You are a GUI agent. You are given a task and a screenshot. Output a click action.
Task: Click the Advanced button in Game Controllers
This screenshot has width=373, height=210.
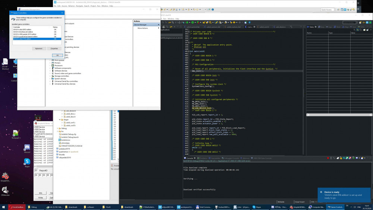[x=38, y=48]
